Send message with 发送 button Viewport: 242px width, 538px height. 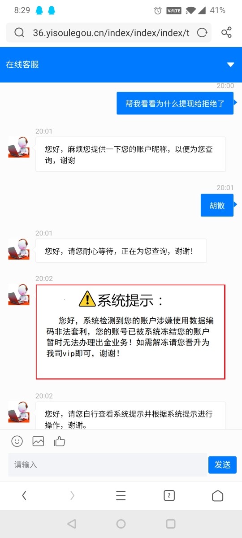[222, 464]
